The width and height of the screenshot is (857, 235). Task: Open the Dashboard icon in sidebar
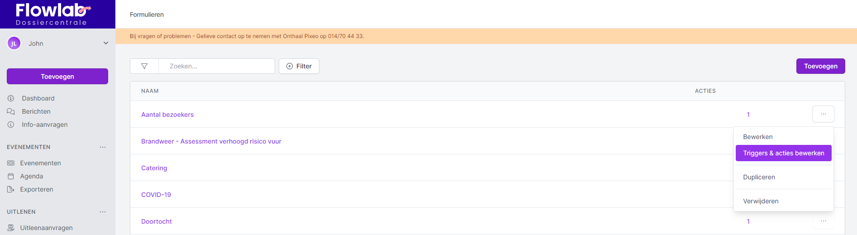11,98
